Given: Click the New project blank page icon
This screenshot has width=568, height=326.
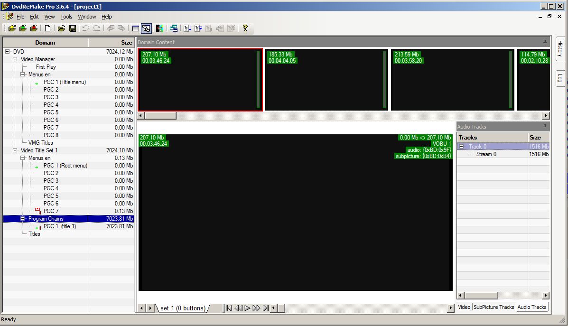Looking at the screenshot, I should (48, 28).
